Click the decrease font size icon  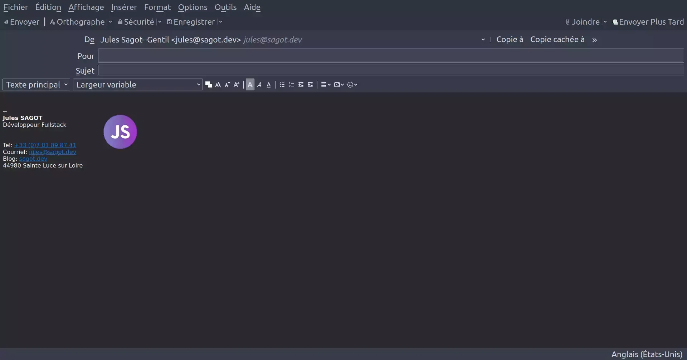click(227, 85)
